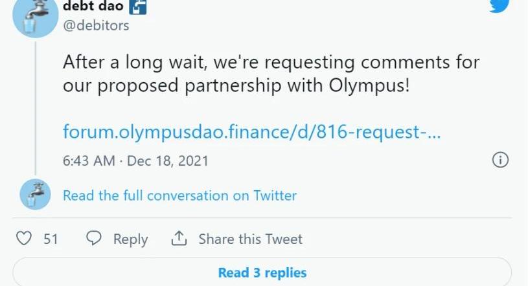
Task: Click the blue badge beside debt dao
Action: click(139, 7)
